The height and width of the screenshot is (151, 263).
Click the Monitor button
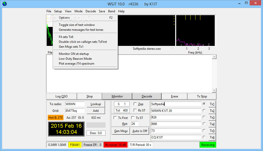[117, 96]
